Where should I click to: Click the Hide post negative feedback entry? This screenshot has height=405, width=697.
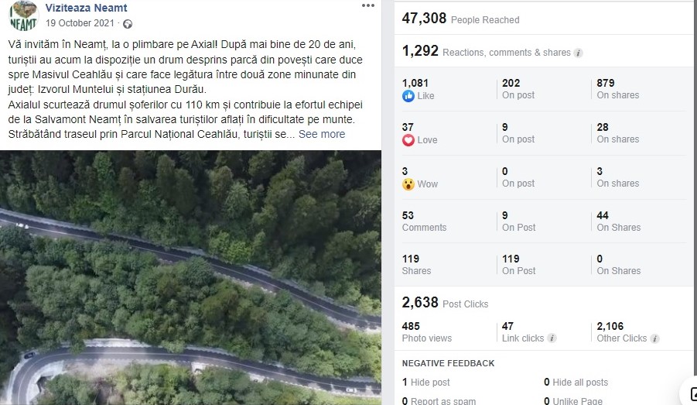[x=425, y=383]
